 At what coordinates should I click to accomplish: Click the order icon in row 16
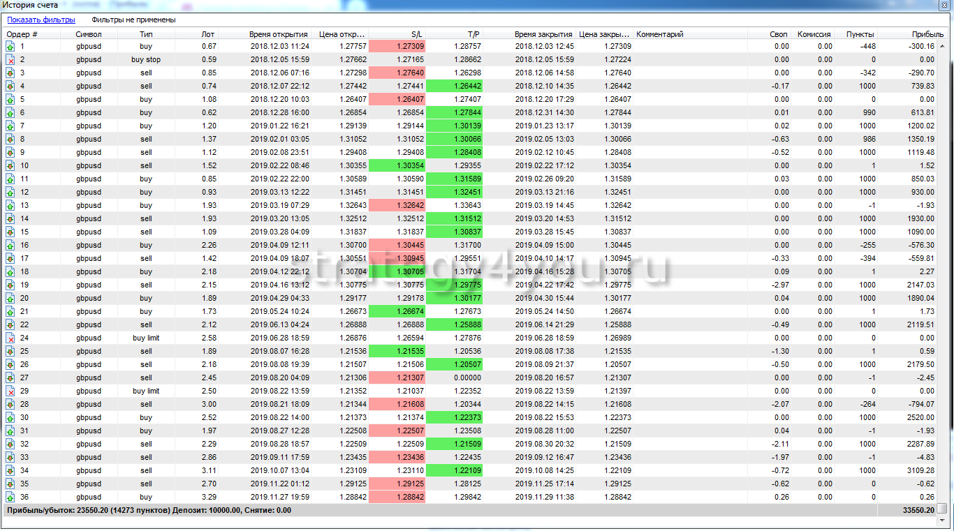[10, 245]
